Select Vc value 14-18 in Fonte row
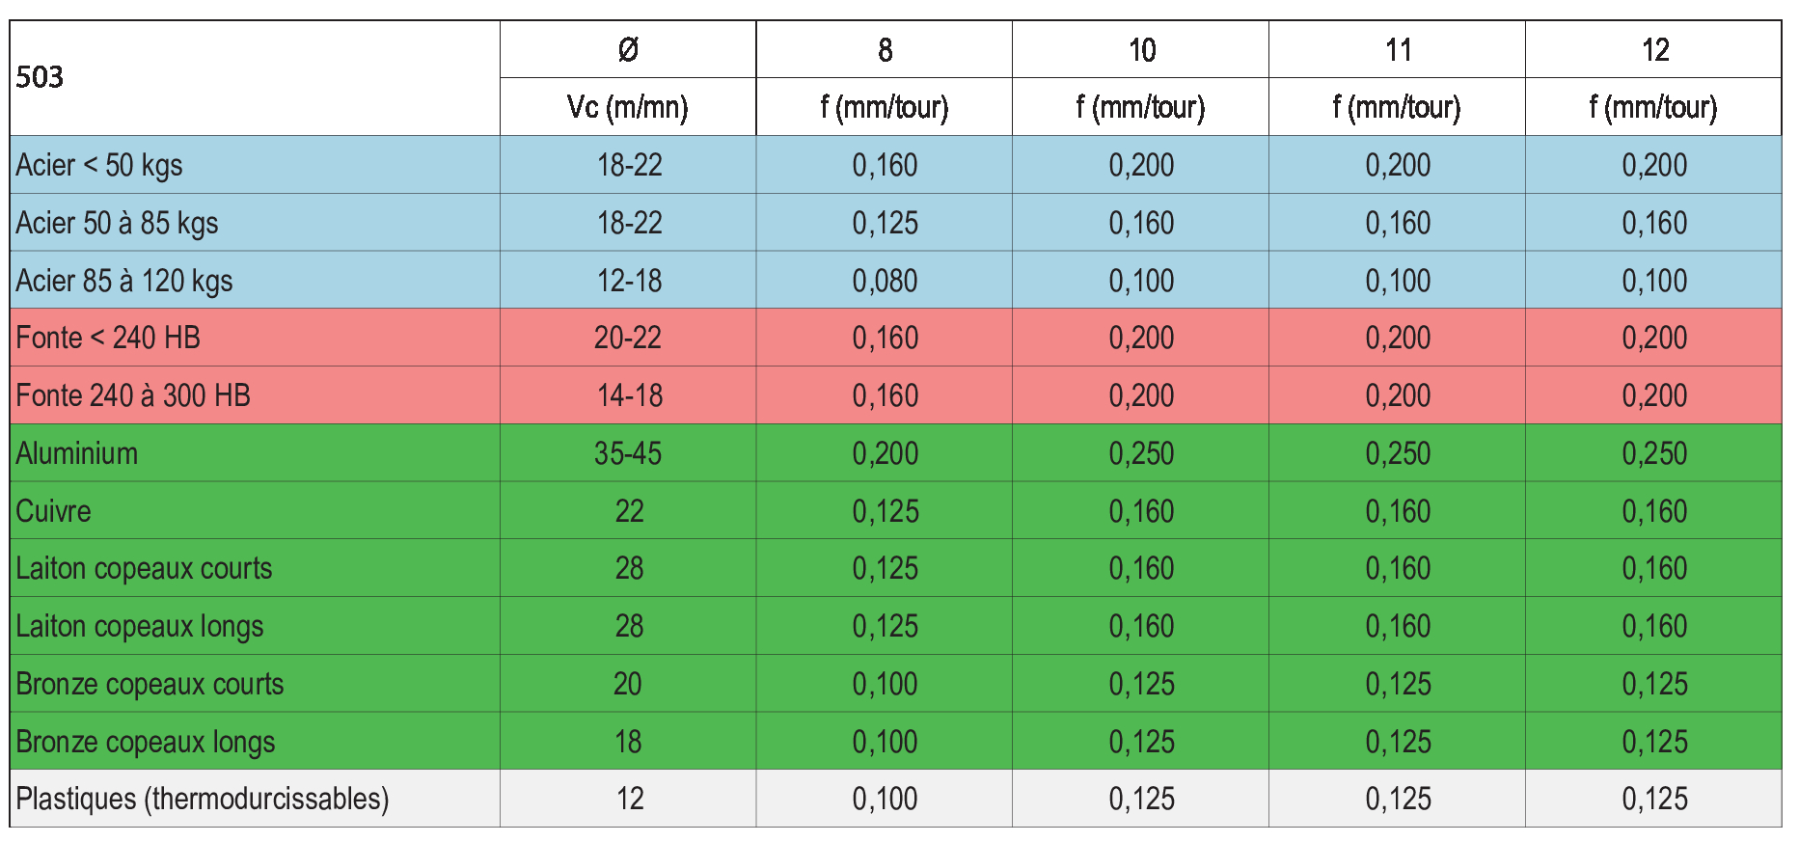Viewport: 1799px width, 842px height. tap(629, 395)
